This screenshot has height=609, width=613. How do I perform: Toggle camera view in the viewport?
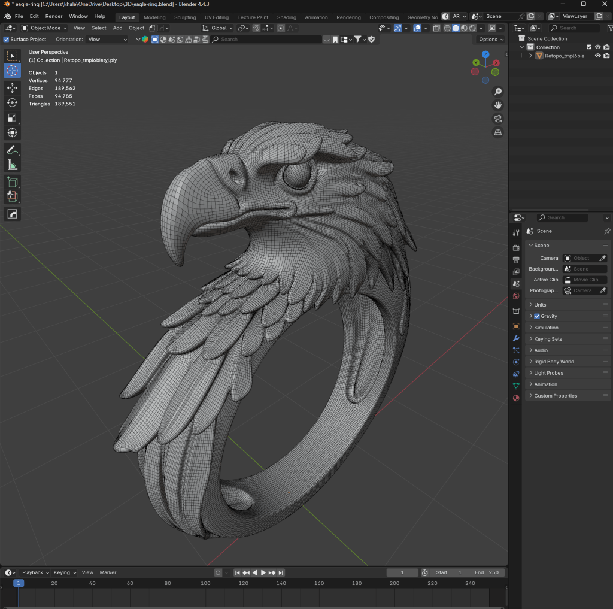click(x=497, y=119)
